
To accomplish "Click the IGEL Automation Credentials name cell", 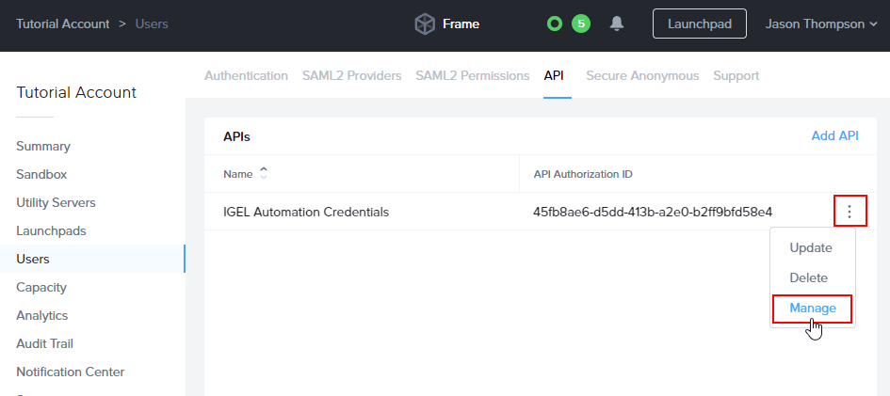I will tap(306, 212).
